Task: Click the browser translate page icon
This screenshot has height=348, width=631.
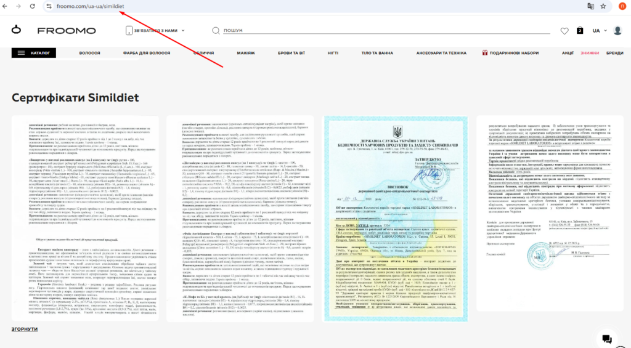Action: (590, 6)
